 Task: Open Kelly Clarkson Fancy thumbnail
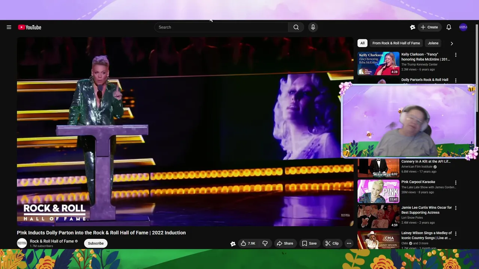click(378, 63)
